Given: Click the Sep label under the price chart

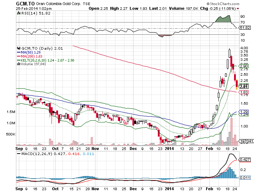Looking at the screenshot, I should coord(19,149).
